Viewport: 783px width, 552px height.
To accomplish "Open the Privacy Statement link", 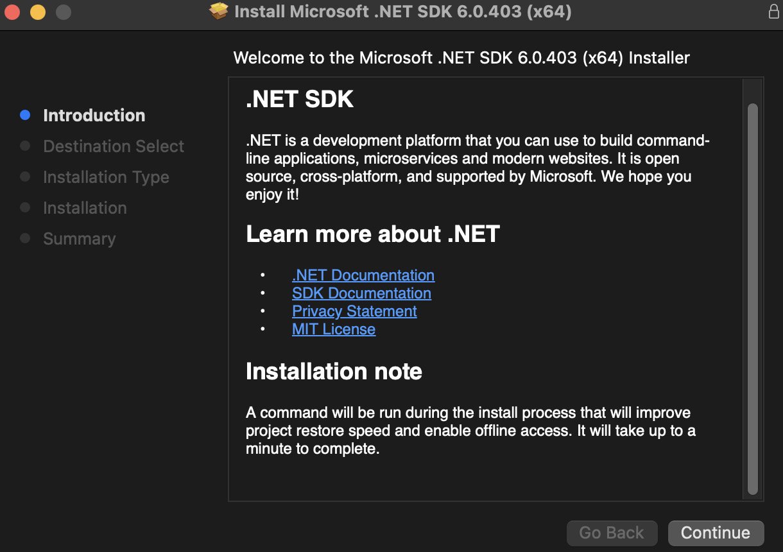I will coord(354,311).
